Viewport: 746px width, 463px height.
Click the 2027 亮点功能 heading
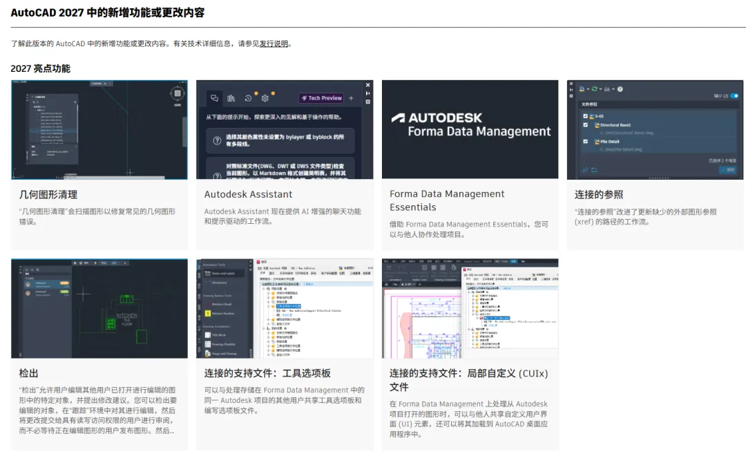pyautogui.click(x=41, y=68)
